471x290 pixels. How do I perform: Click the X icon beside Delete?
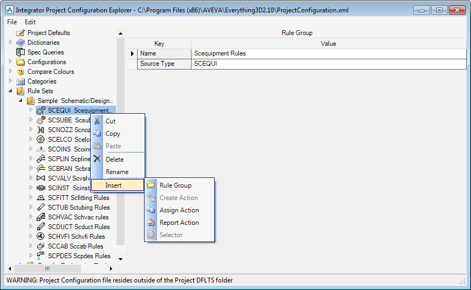tap(97, 159)
